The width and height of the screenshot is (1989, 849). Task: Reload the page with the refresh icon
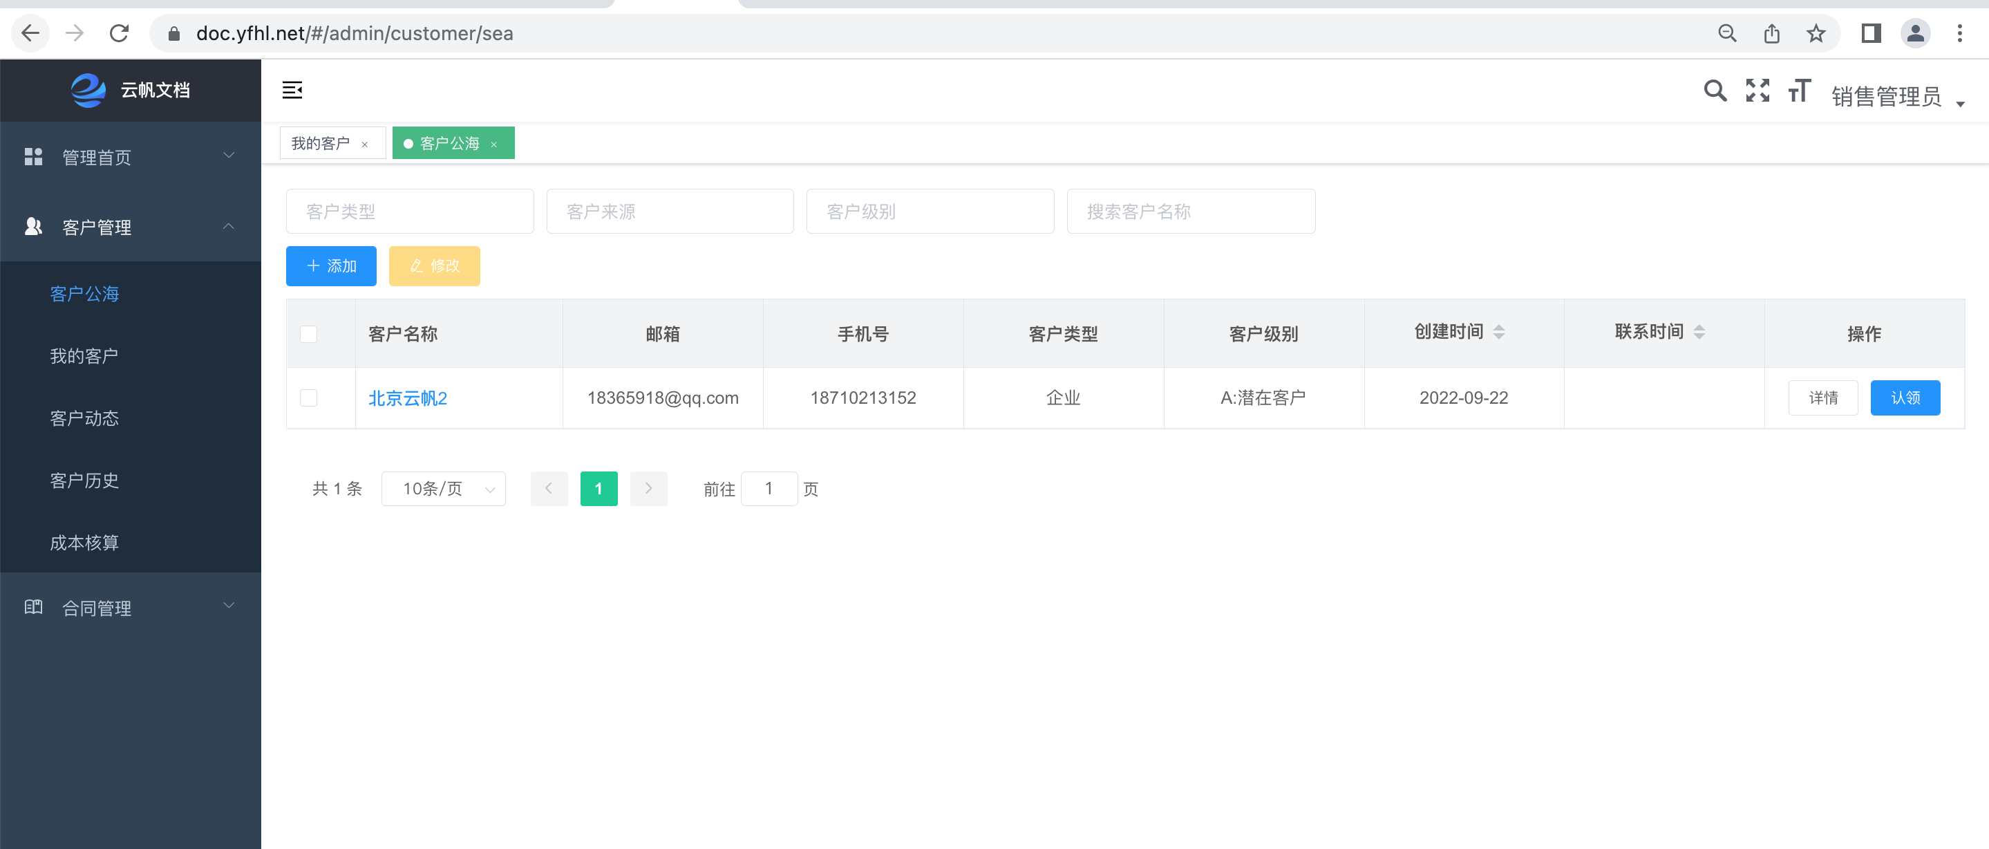point(119,33)
